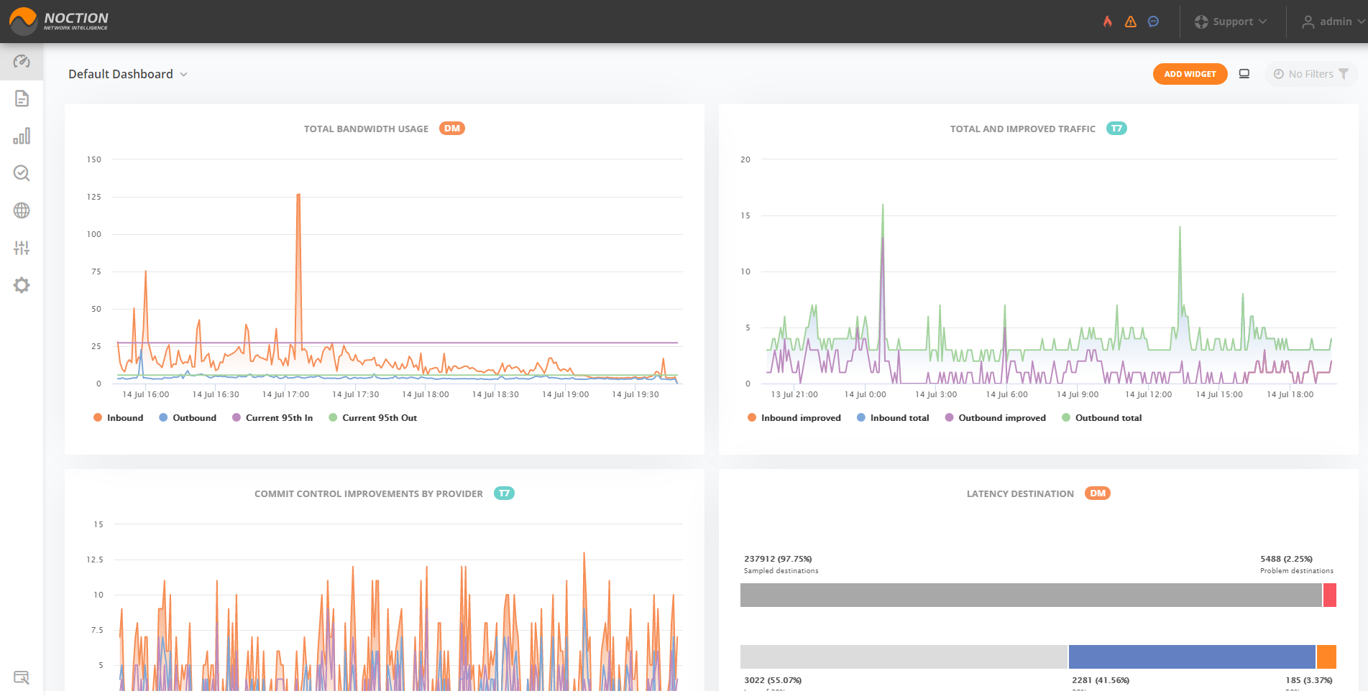Expand the Default Dashboard dropdown
The height and width of the screenshot is (696, 1368).
[128, 74]
